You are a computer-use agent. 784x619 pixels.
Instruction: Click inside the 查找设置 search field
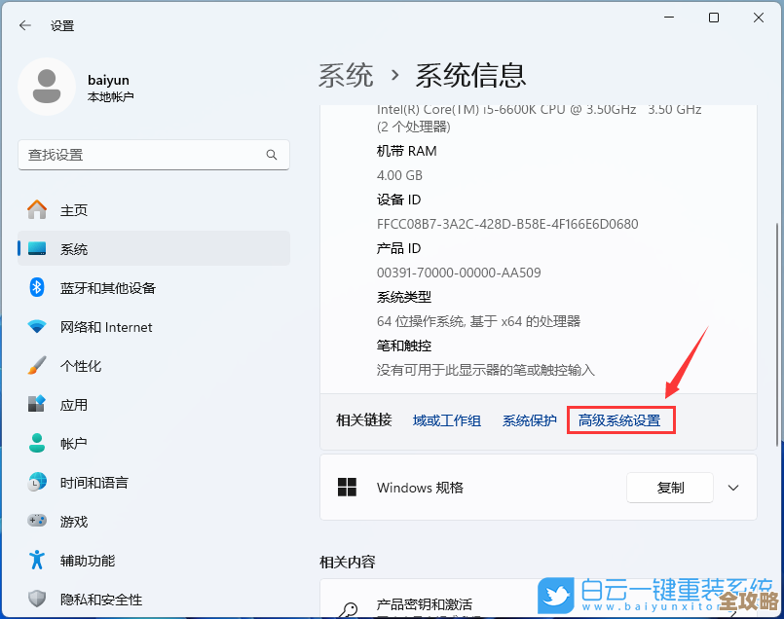[146, 155]
